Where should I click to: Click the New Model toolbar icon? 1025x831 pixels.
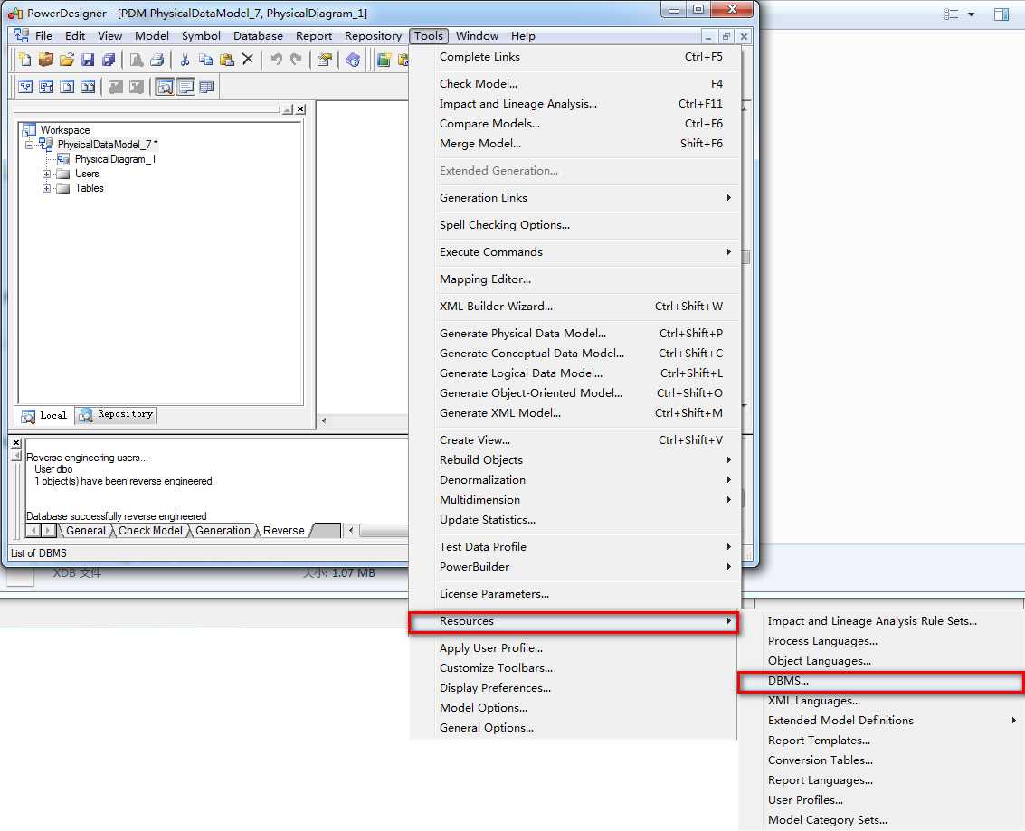click(x=24, y=60)
